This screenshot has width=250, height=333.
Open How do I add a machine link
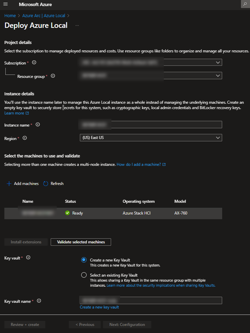[139, 164]
